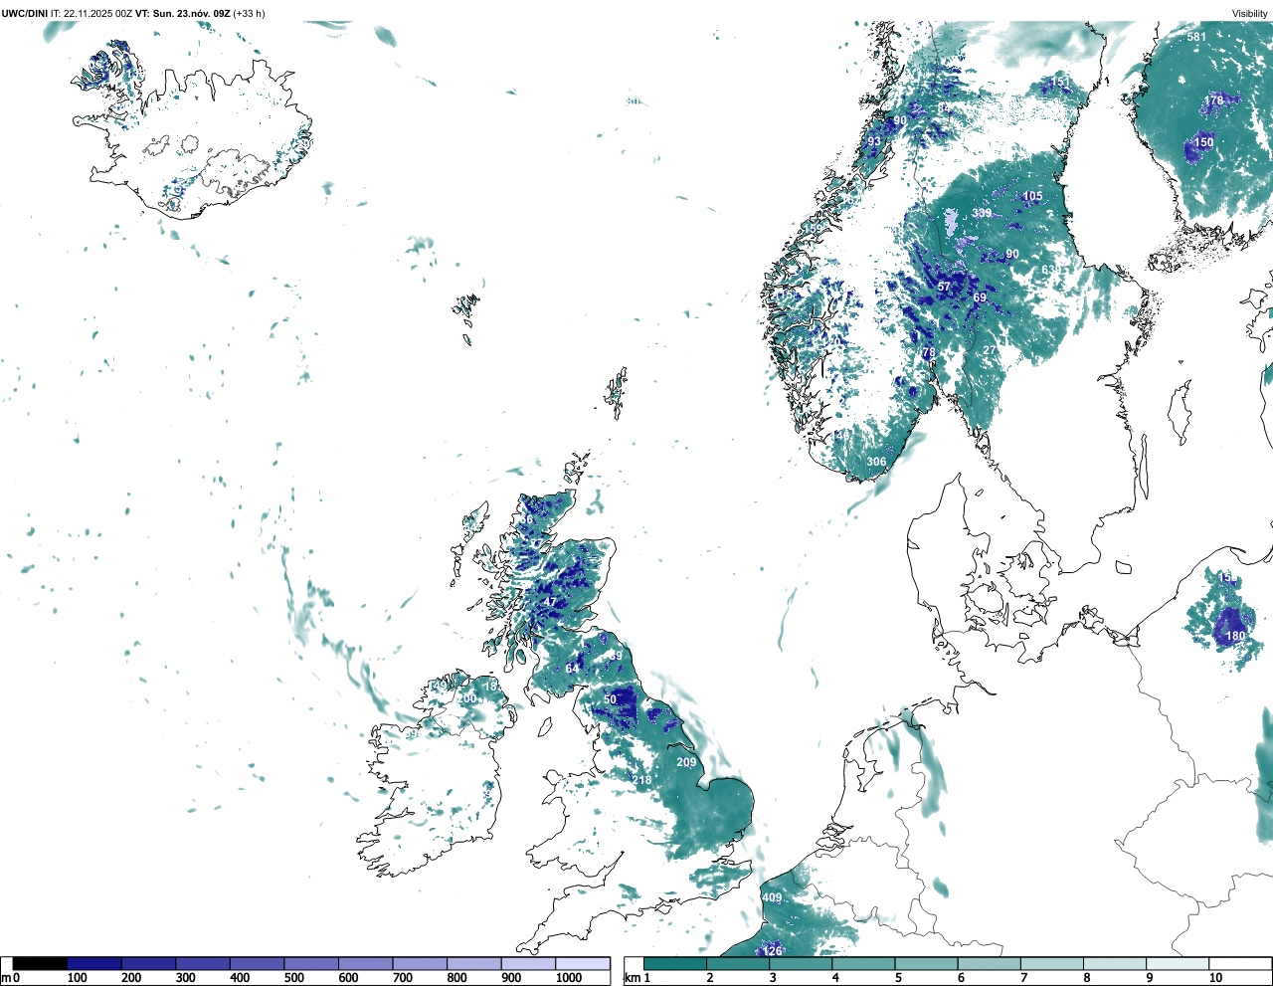Click the '209' value near England's east coast
Image resolution: width=1273 pixels, height=986 pixels.
(686, 762)
